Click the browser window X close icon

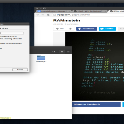[x=37, y=8]
